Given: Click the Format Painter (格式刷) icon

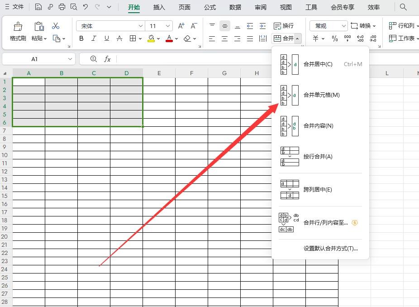Looking at the screenshot, I should coord(18,31).
